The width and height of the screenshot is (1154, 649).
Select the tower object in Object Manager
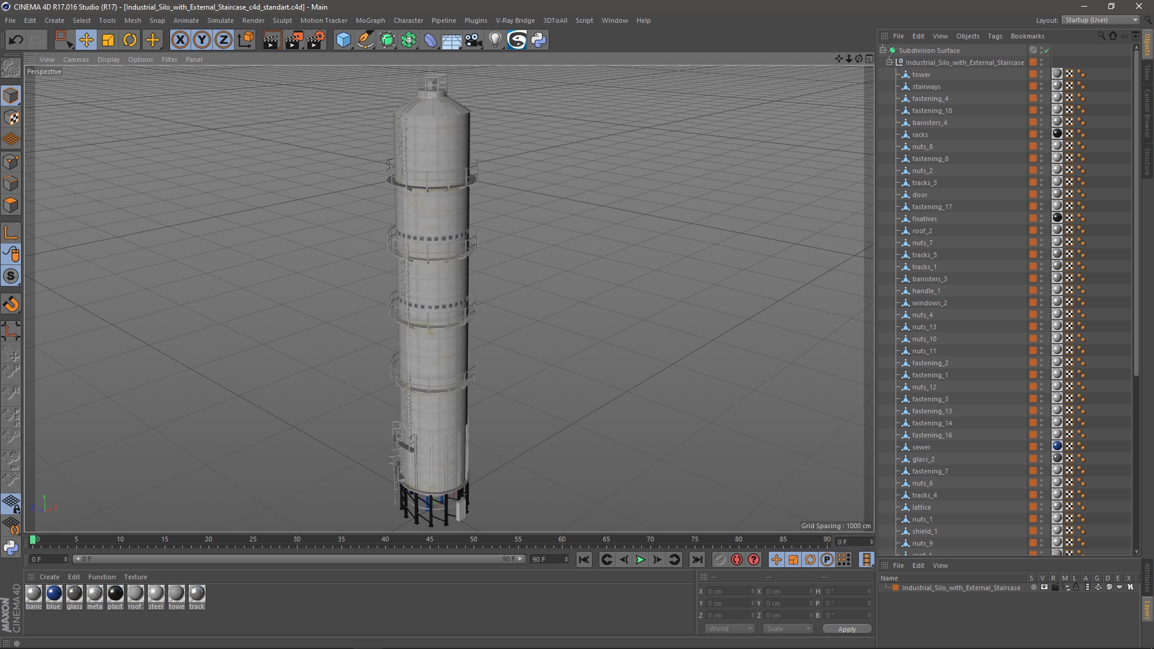pyautogui.click(x=921, y=75)
